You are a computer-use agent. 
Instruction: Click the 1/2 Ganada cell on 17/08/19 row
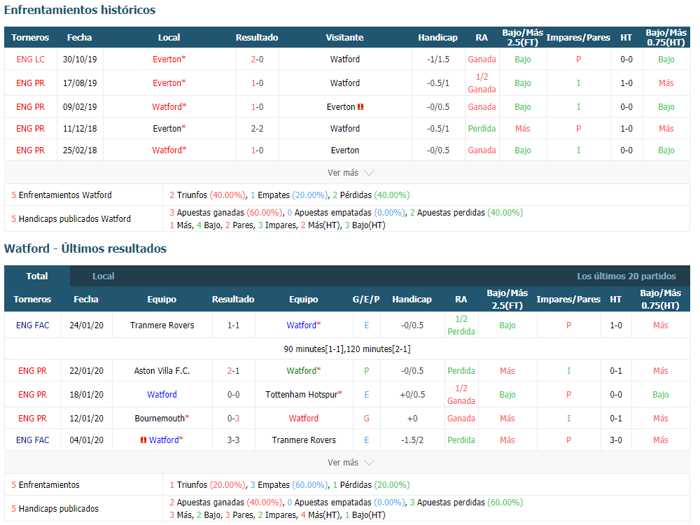pos(482,83)
